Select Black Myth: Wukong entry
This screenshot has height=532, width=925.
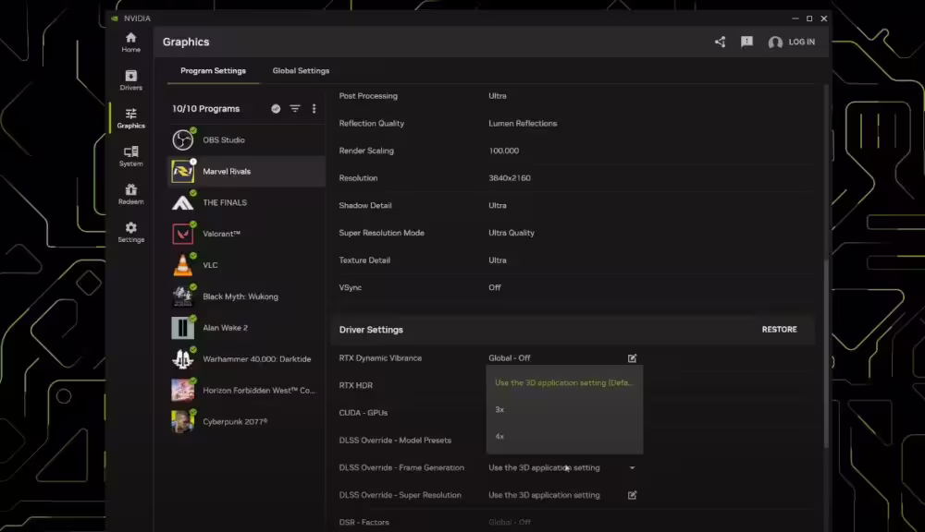click(x=247, y=296)
